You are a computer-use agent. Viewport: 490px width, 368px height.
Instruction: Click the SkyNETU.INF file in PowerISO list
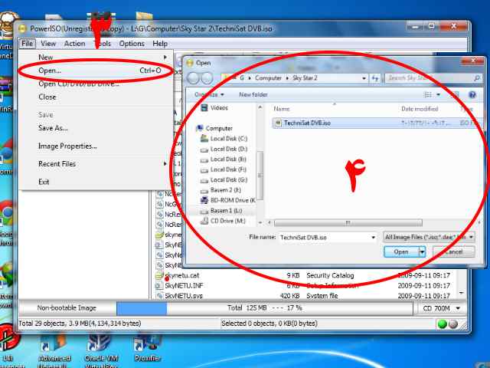click(184, 286)
